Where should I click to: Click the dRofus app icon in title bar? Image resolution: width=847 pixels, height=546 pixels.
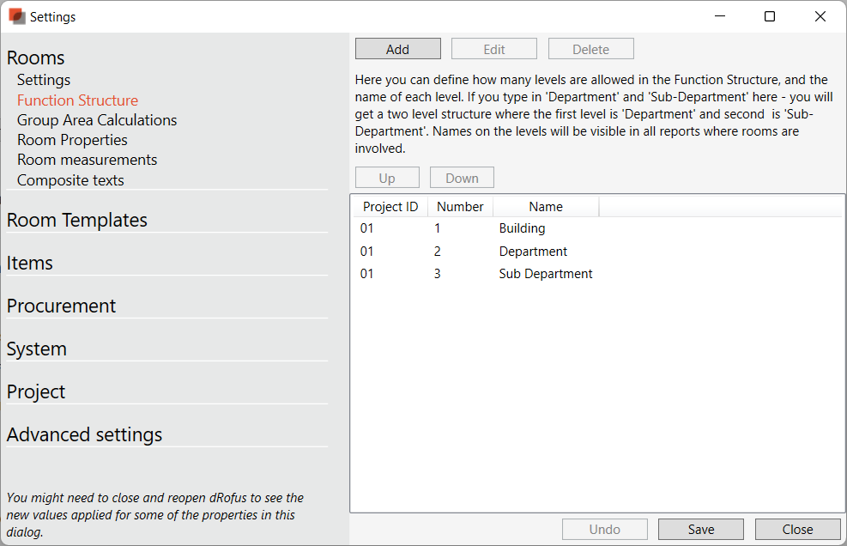click(16, 16)
